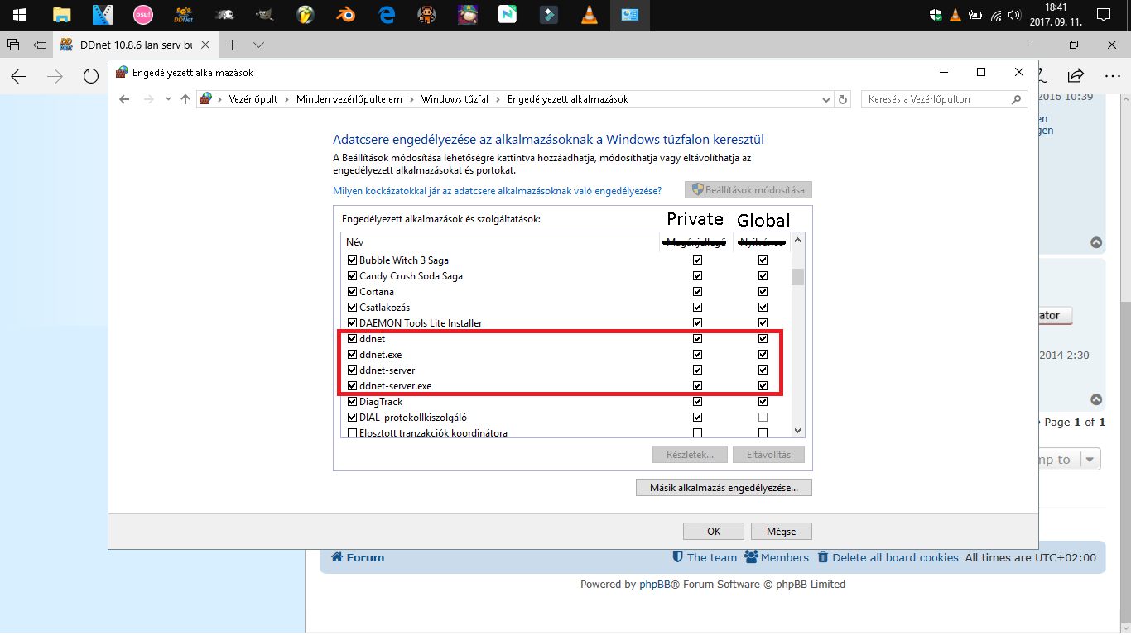Open the recent locations dropdown arrow
Viewport: 1131px width, 635px height.
coord(168,99)
